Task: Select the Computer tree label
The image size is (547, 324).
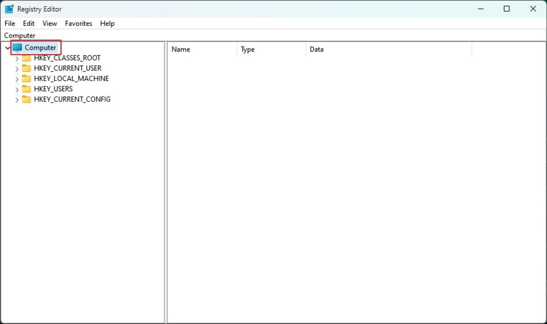Action: pos(40,48)
